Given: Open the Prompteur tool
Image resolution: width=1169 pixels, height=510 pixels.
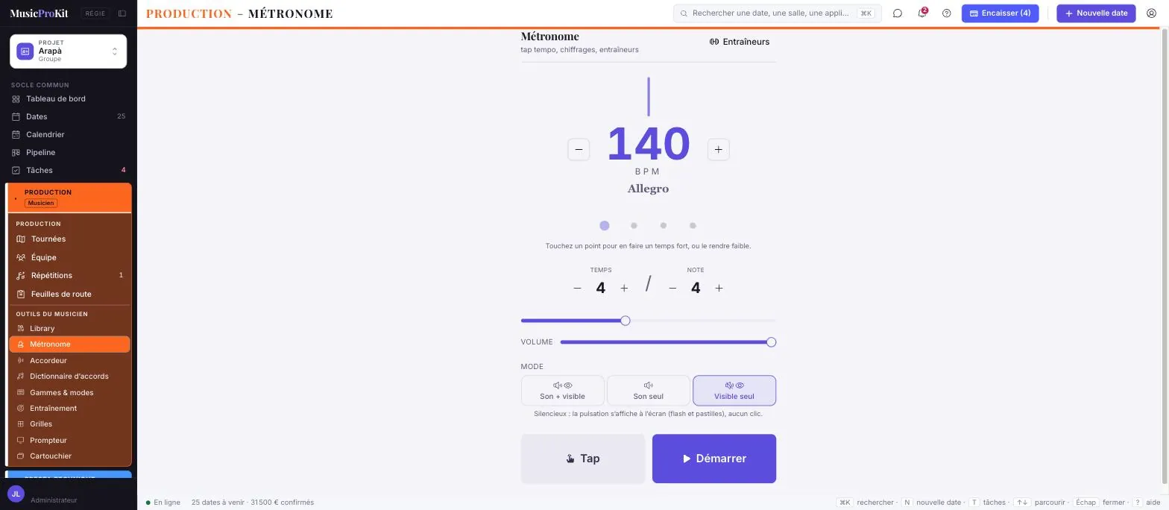Looking at the screenshot, I should coord(69,441).
